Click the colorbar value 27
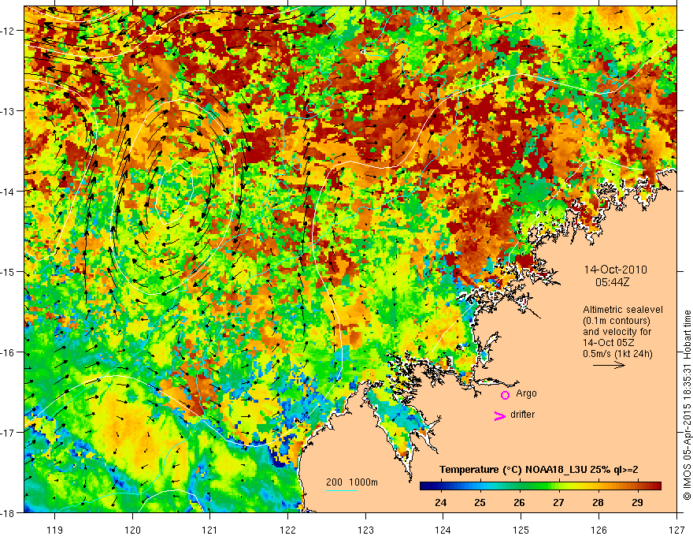 [558, 502]
